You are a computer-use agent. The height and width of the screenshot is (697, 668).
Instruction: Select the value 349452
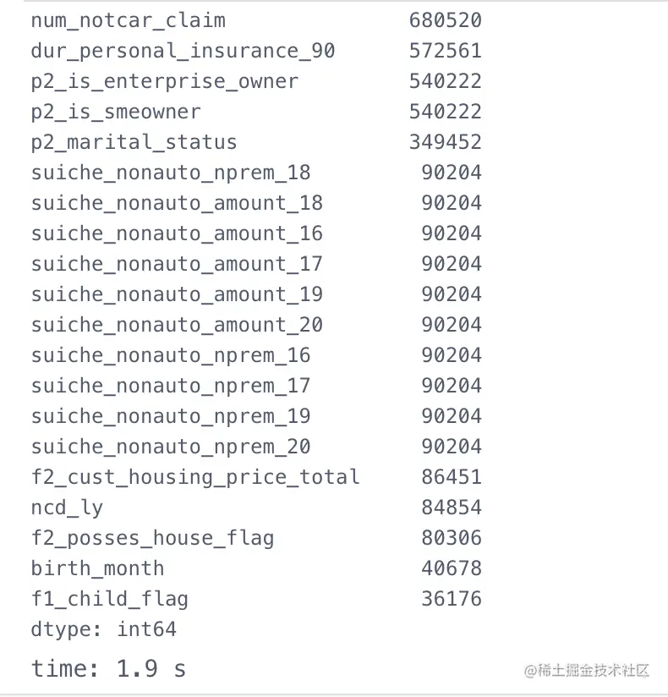click(x=446, y=142)
